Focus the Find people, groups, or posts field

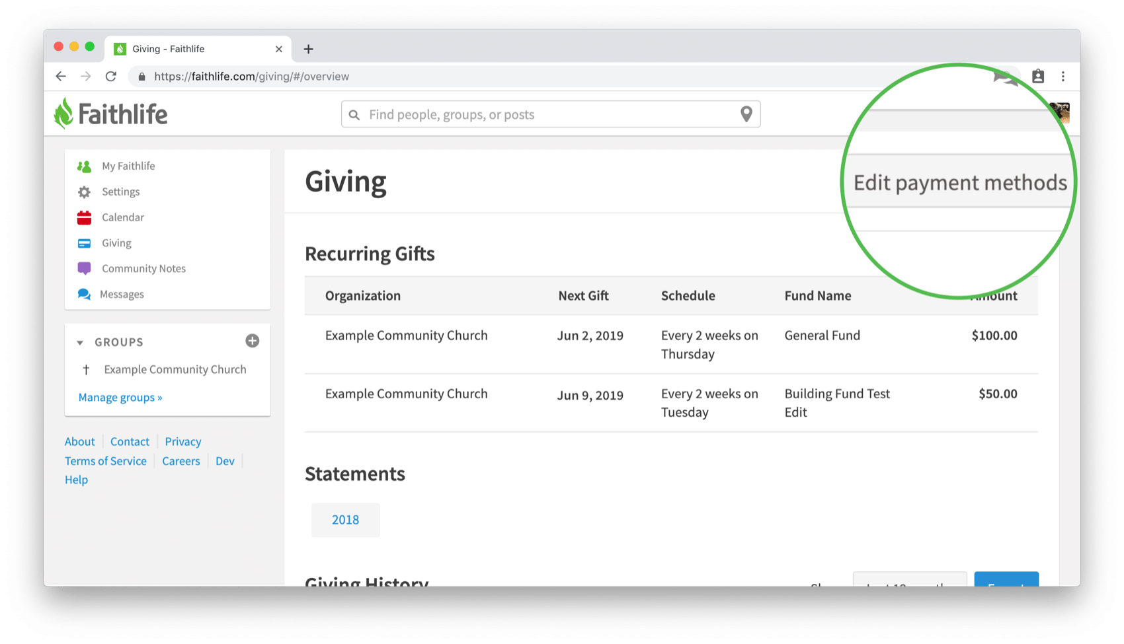pyautogui.click(x=551, y=114)
